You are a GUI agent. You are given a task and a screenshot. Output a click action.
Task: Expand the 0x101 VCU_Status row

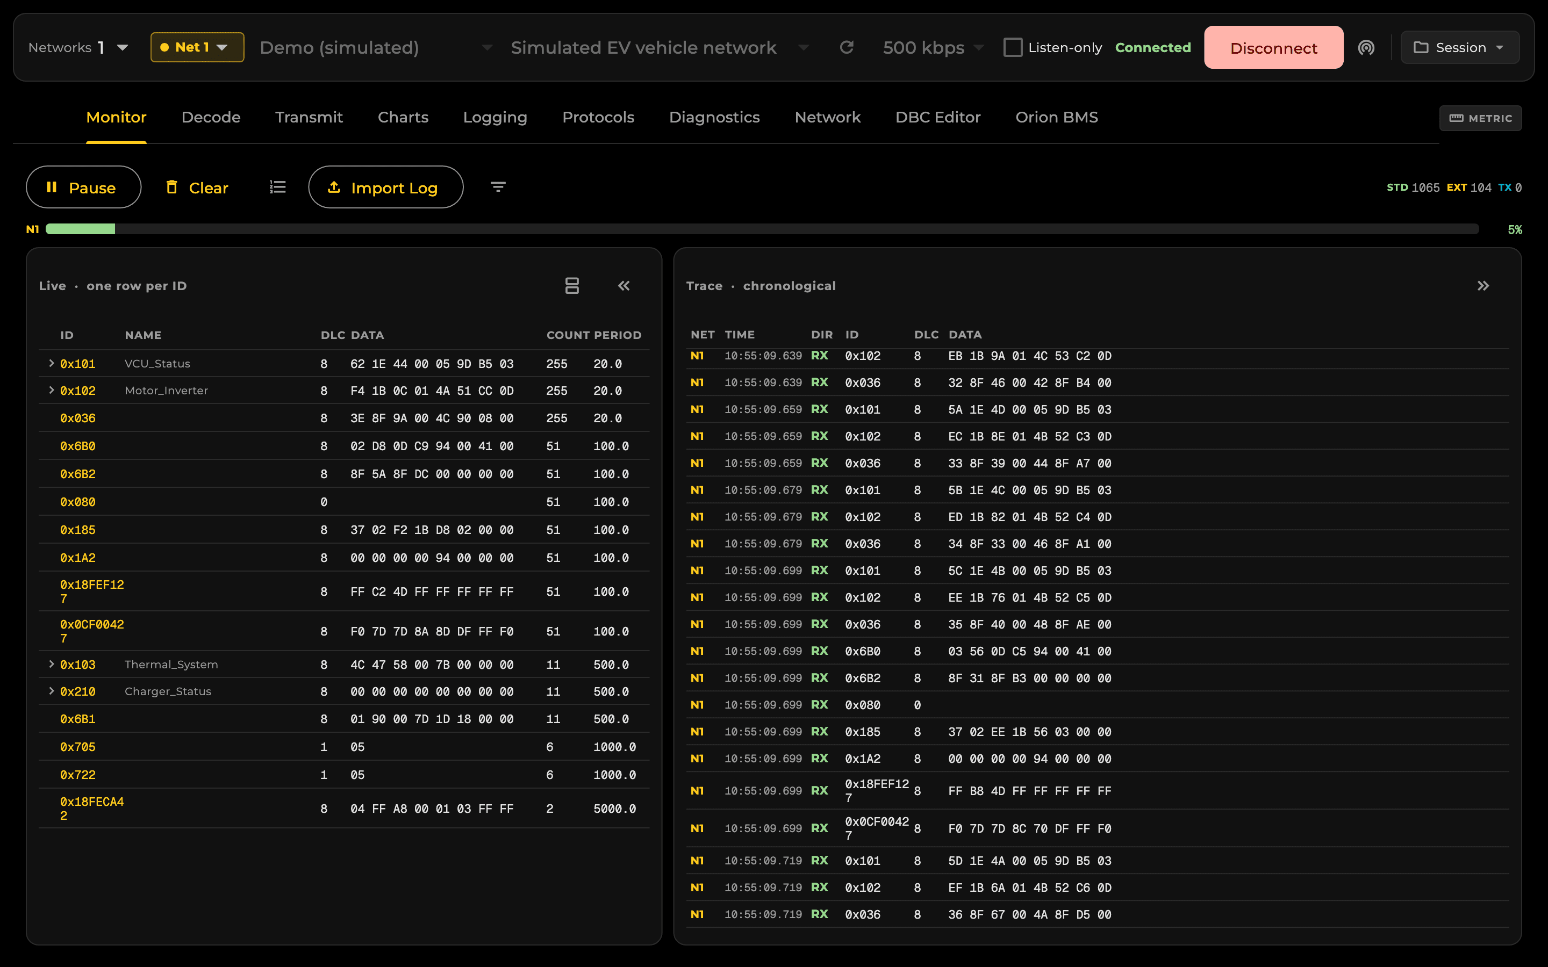(51, 363)
